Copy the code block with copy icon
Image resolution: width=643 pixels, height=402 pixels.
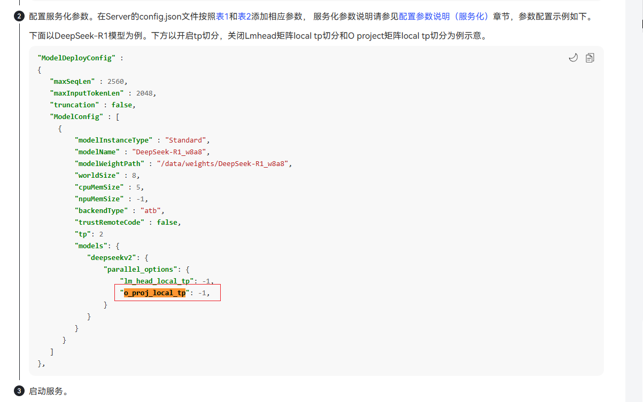(x=590, y=58)
